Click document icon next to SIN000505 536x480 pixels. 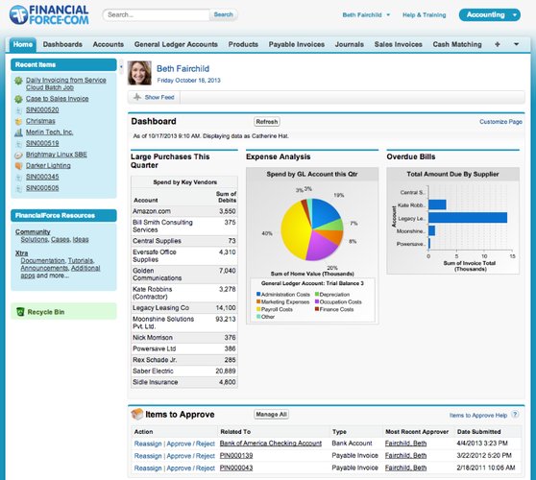(x=18, y=188)
